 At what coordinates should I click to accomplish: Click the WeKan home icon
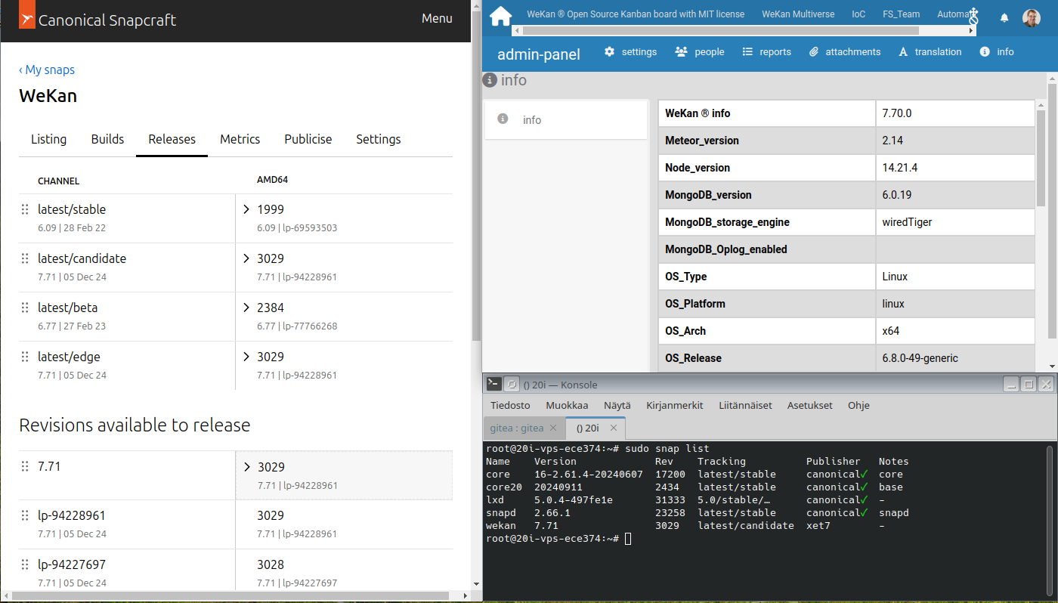click(x=500, y=16)
